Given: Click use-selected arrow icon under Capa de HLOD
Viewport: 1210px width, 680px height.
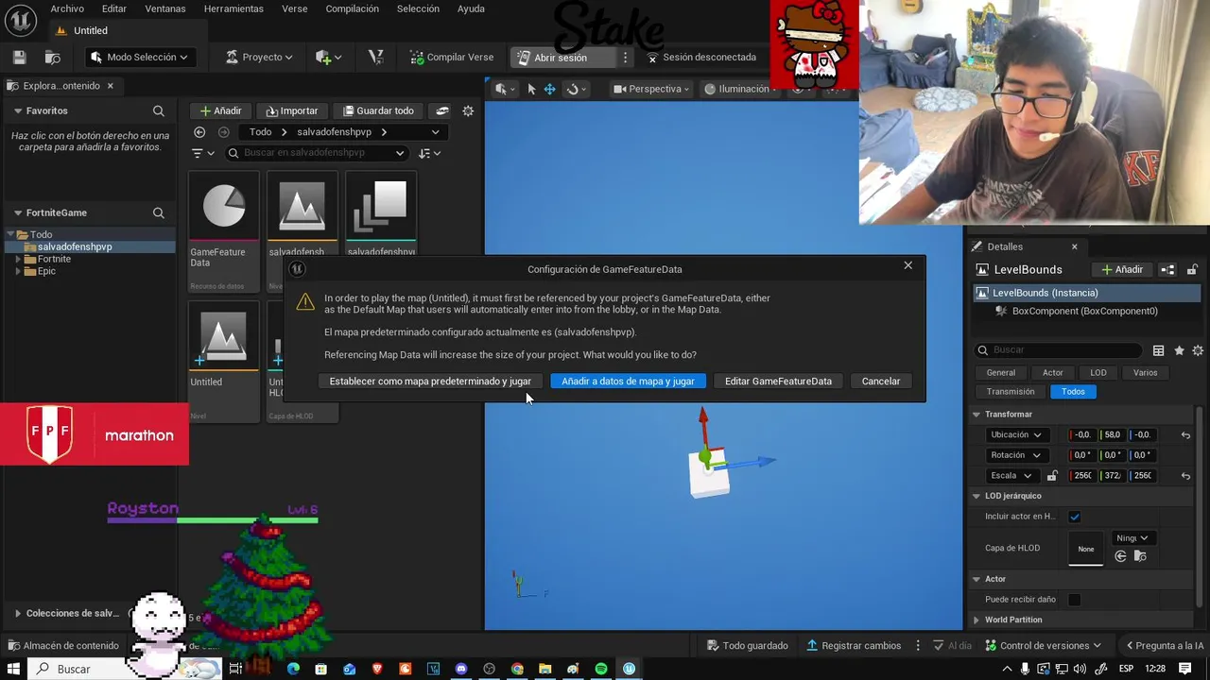Looking at the screenshot, I should click(x=1120, y=556).
